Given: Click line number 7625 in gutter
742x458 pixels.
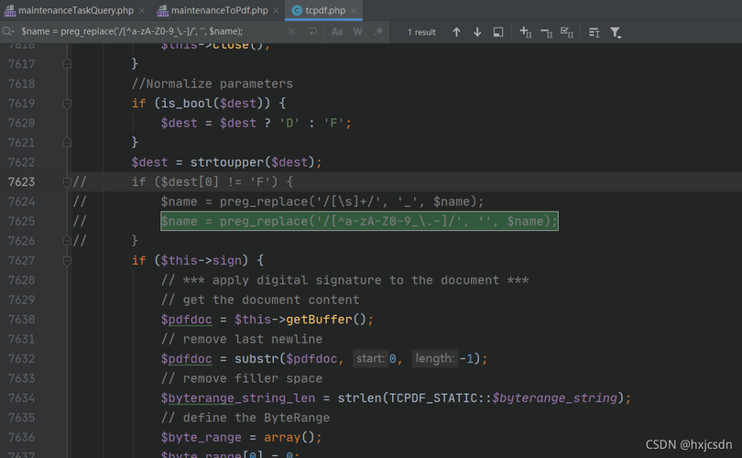Looking at the screenshot, I should pos(21,221).
